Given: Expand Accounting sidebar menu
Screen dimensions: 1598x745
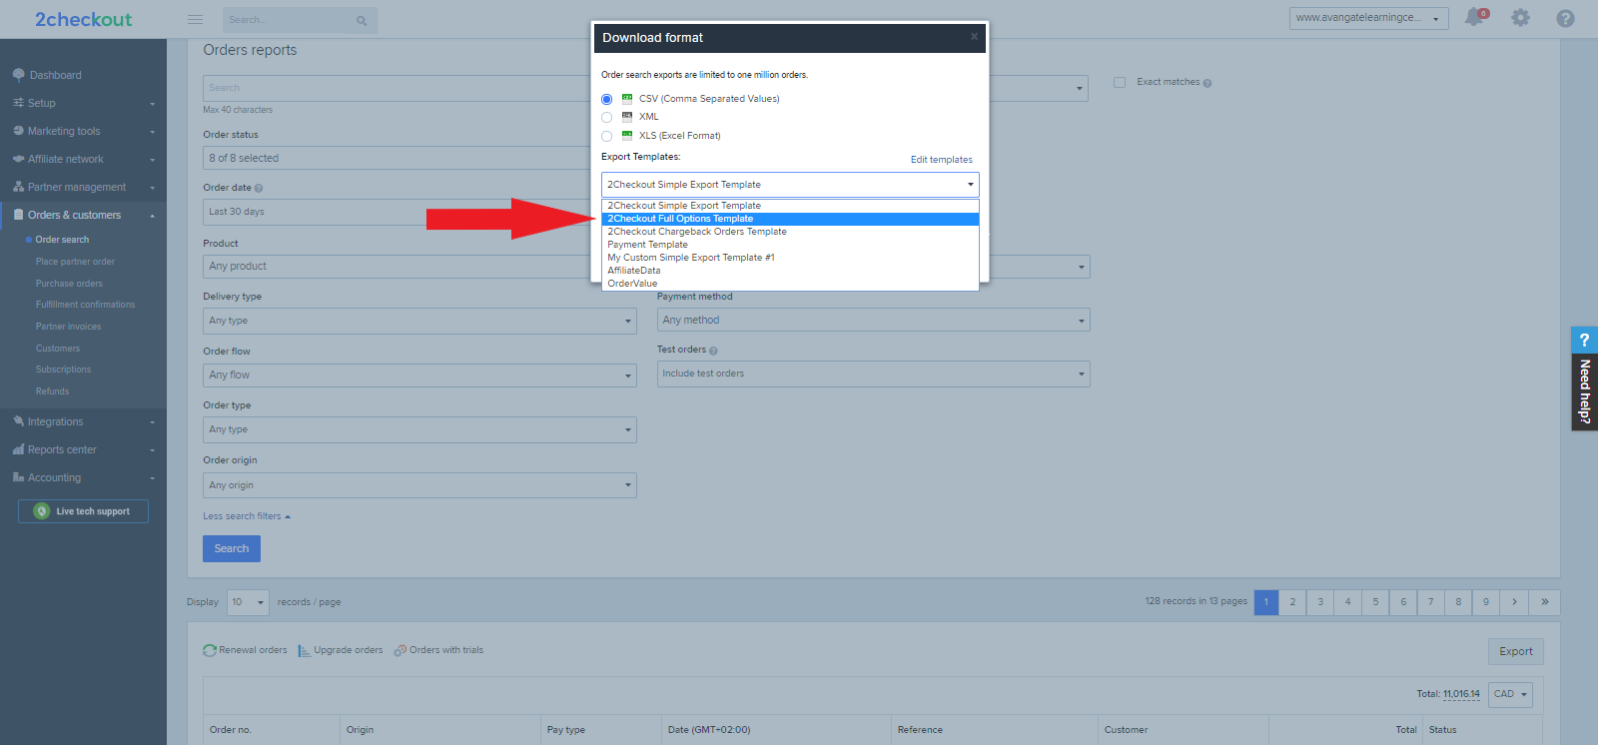Looking at the screenshot, I should 83,477.
